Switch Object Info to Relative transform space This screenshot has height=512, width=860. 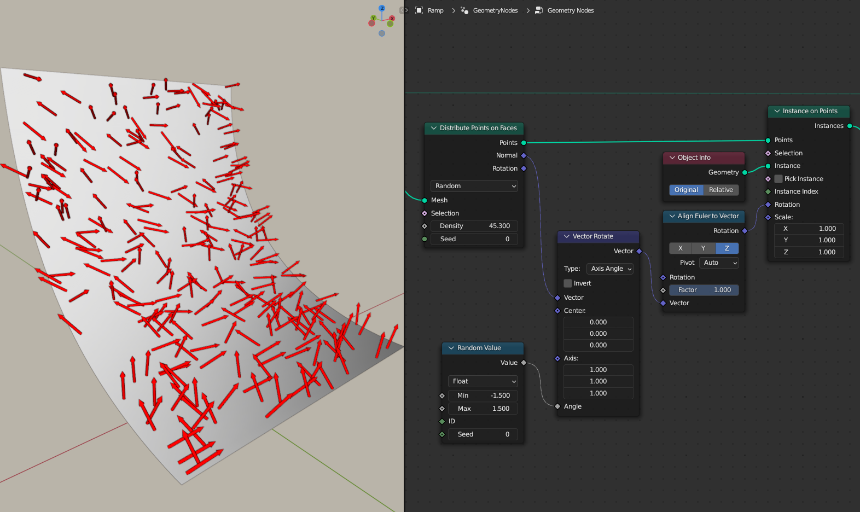pos(721,190)
